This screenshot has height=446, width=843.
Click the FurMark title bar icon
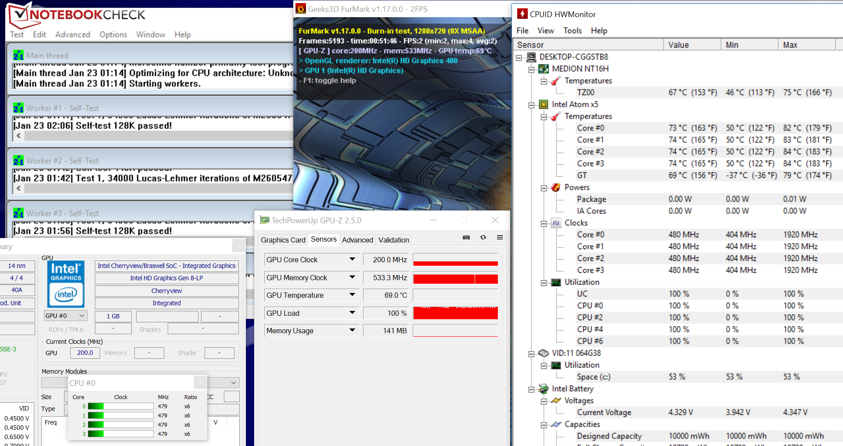tap(301, 9)
